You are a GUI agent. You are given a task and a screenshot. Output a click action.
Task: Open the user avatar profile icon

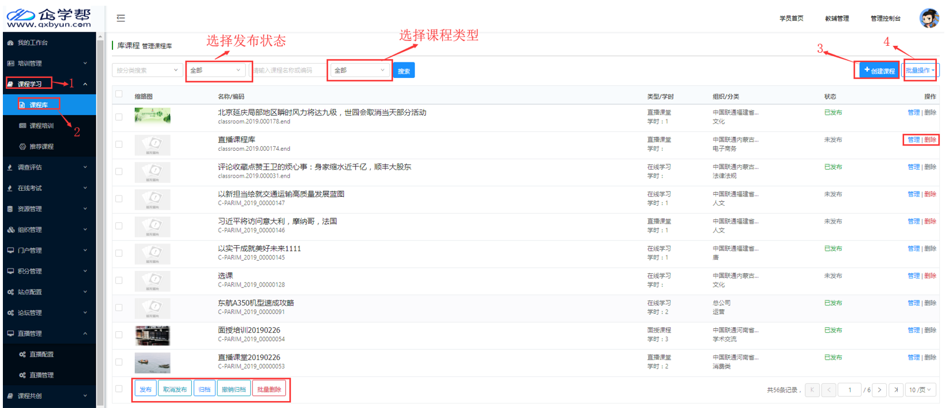[x=929, y=18]
